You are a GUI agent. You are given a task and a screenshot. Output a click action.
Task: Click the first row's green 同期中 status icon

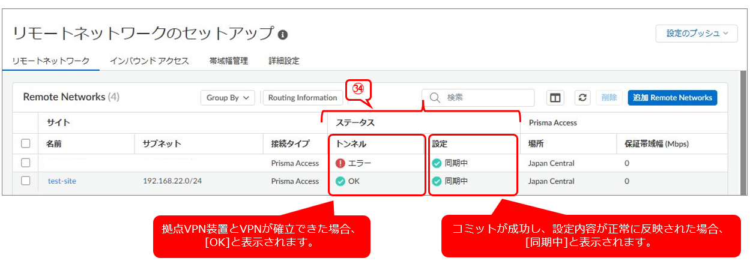tap(437, 163)
